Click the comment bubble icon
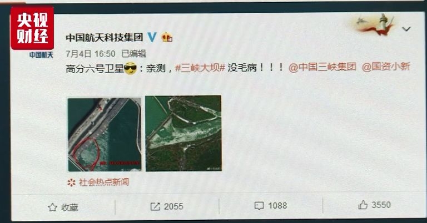The width and height of the screenshot is (427, 223). coord(259,206)
